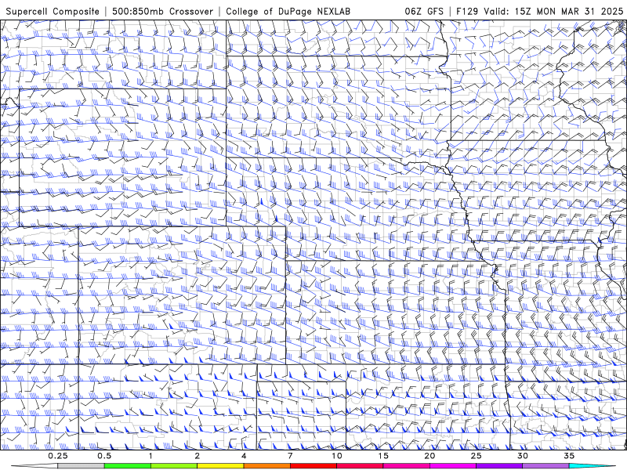Select the orange 4–7 color bar segment
This screenshot has width=627, height=470.
pos(266,466)
